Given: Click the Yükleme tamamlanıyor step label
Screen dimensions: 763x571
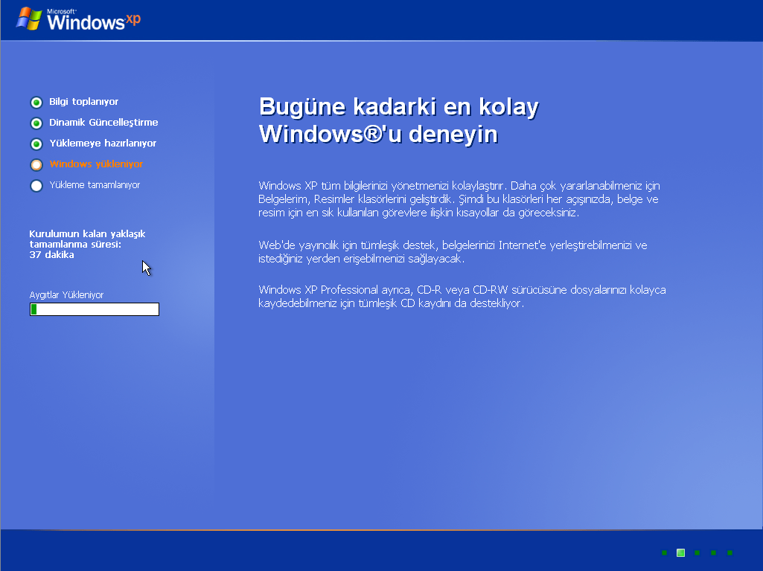Looking at the screenshot, I should 95,185.
